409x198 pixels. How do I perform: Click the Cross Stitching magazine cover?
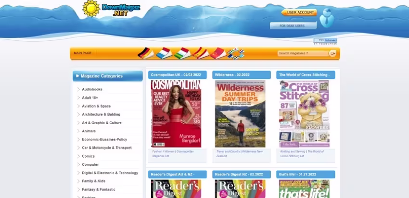point(304,114)
